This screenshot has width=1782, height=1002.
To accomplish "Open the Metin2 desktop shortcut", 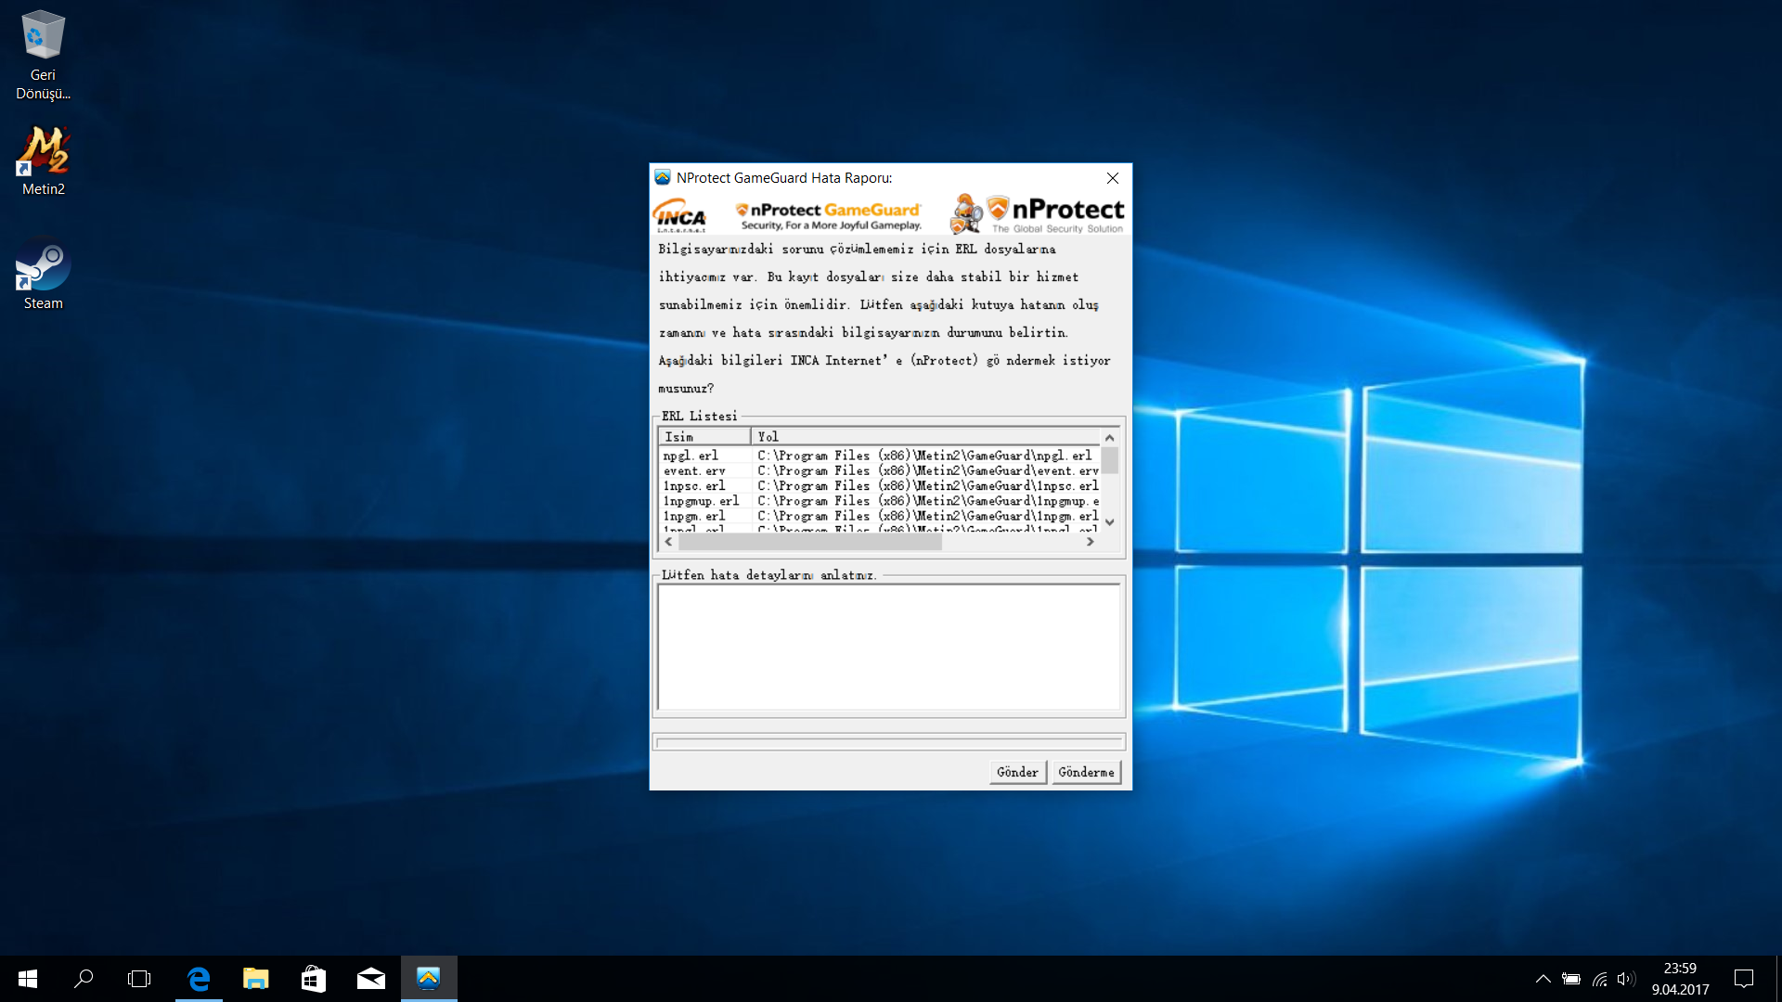I will point(44,161).
